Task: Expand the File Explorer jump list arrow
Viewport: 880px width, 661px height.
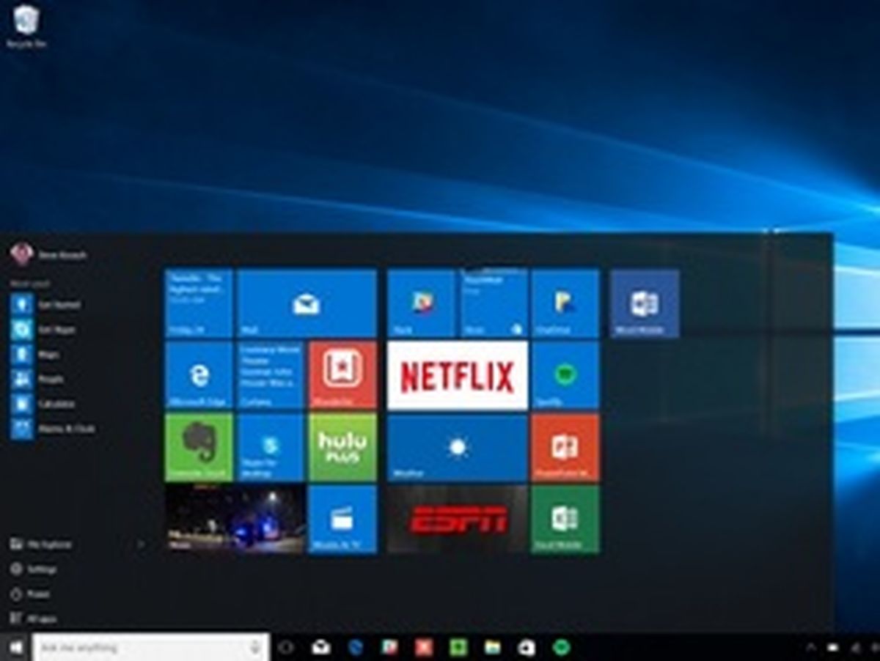Action: [x=141, y=544]
